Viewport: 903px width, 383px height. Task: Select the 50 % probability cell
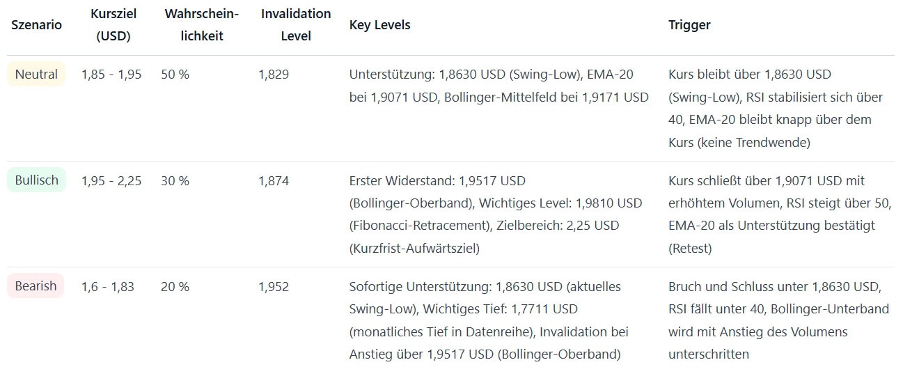[x=175, y=75]
